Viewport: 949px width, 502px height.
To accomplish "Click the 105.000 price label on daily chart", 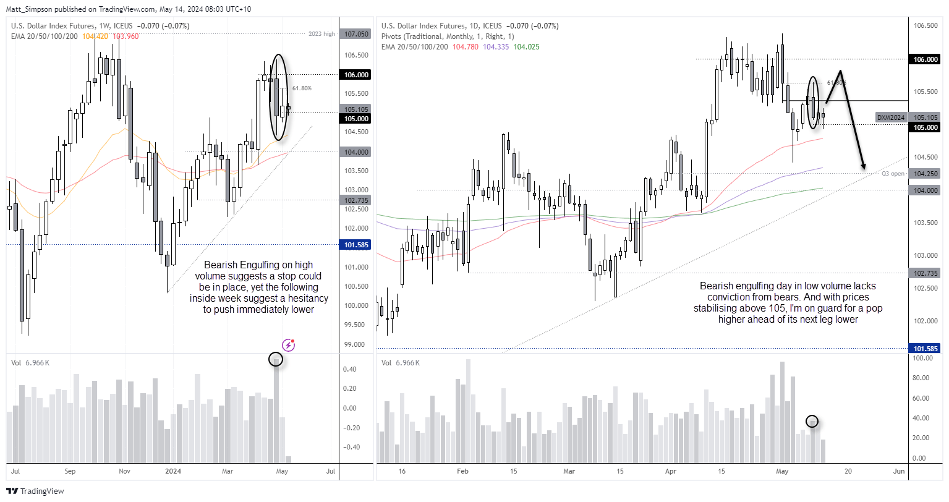I will [x=926, y=127].
